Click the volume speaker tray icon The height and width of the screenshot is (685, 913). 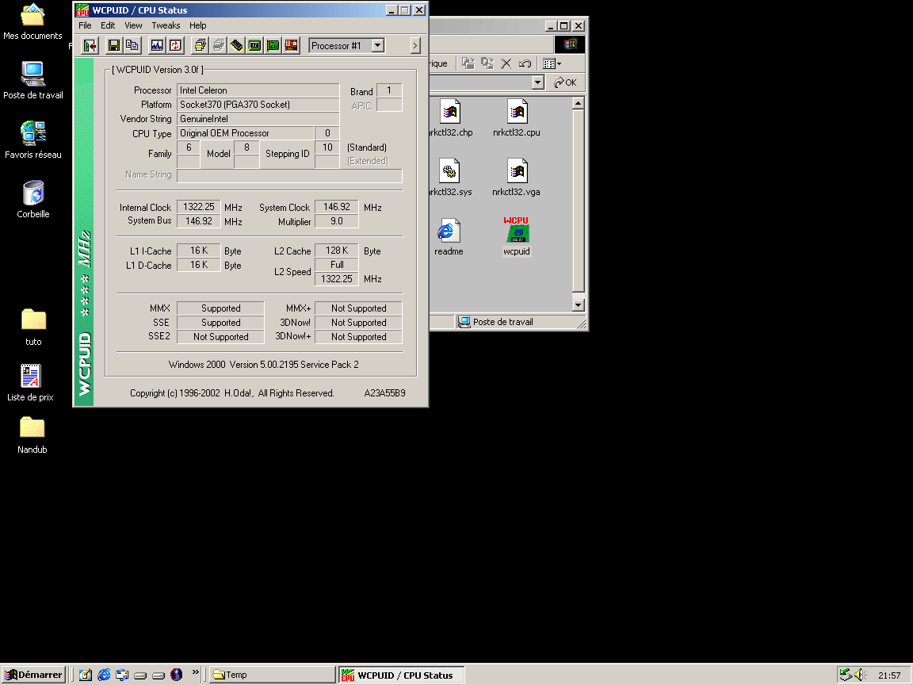[860, 675]
